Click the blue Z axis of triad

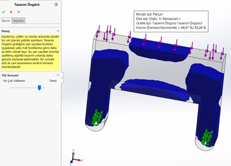pyautogui.click(x=71, y=161)
